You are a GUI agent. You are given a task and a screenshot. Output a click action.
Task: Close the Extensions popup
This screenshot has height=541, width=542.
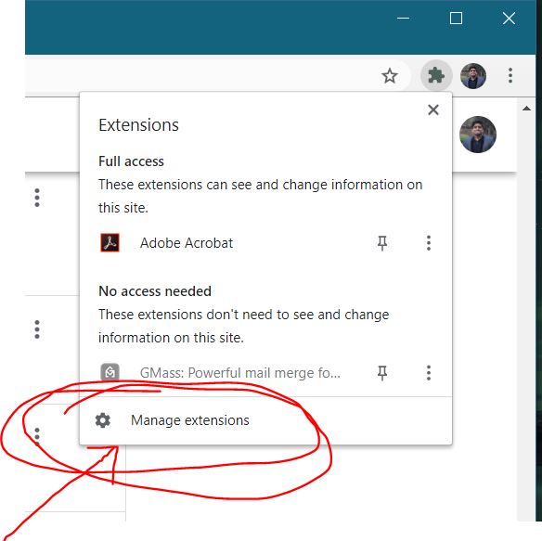[x=433, y=109]
